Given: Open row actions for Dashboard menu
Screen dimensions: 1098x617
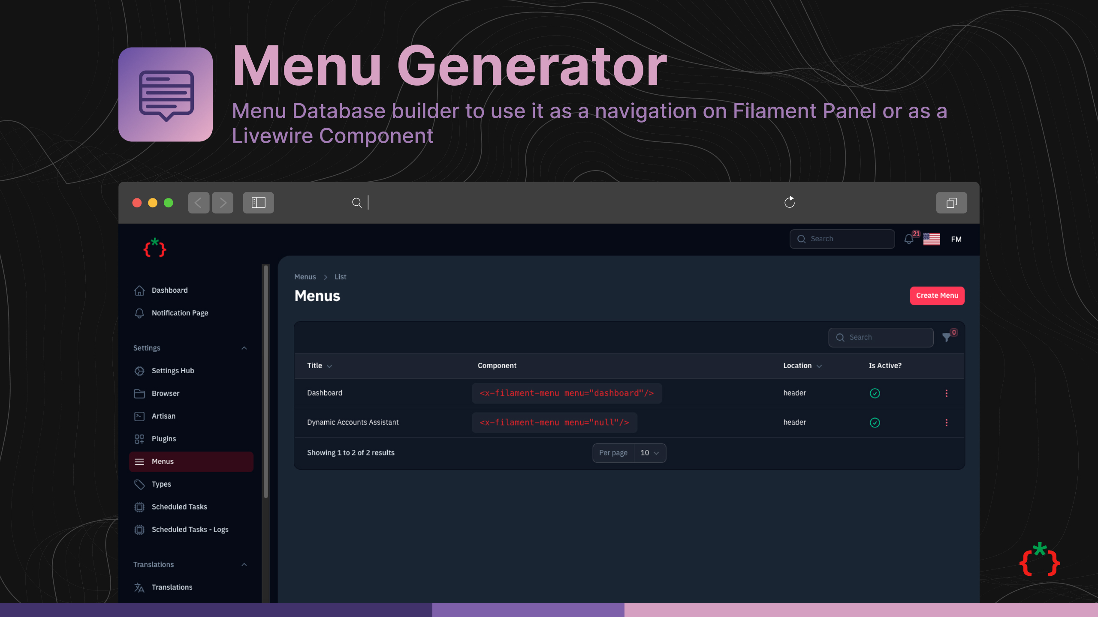Looking at the screenshot, I should tap(947, 393).
